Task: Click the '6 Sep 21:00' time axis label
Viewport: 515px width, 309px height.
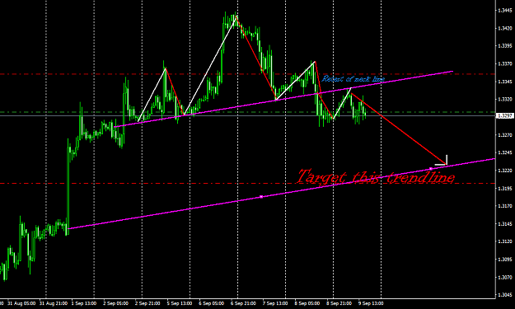Action: point(243,303)
